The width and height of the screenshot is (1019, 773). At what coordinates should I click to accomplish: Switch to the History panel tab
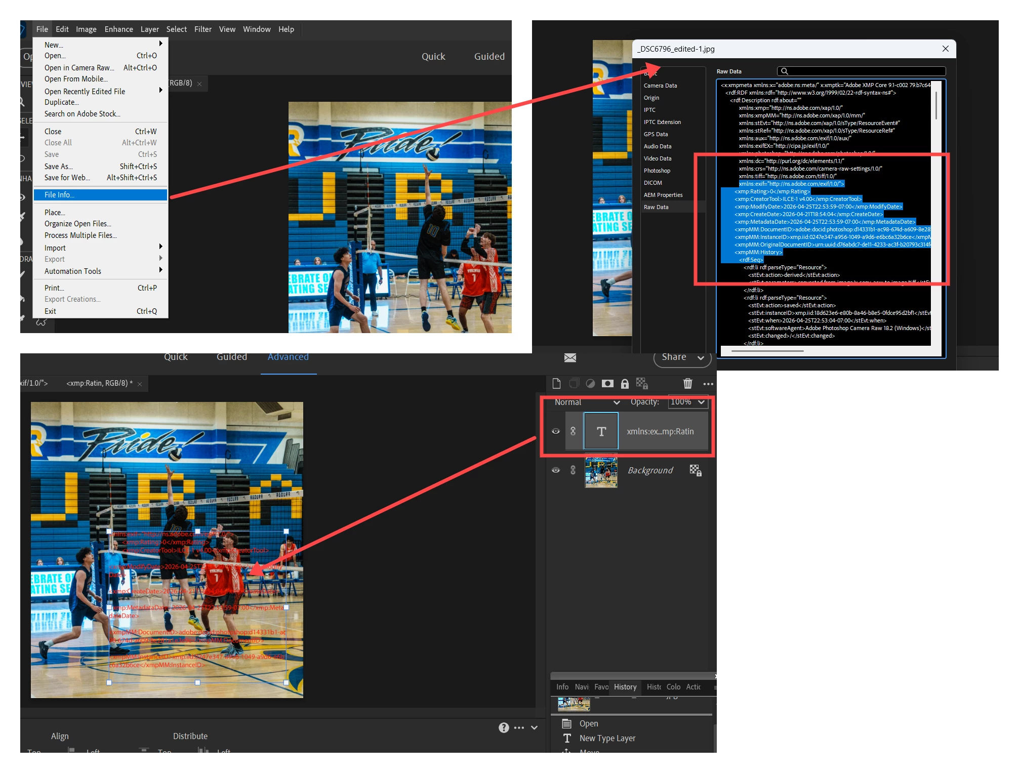click(625, 687)
